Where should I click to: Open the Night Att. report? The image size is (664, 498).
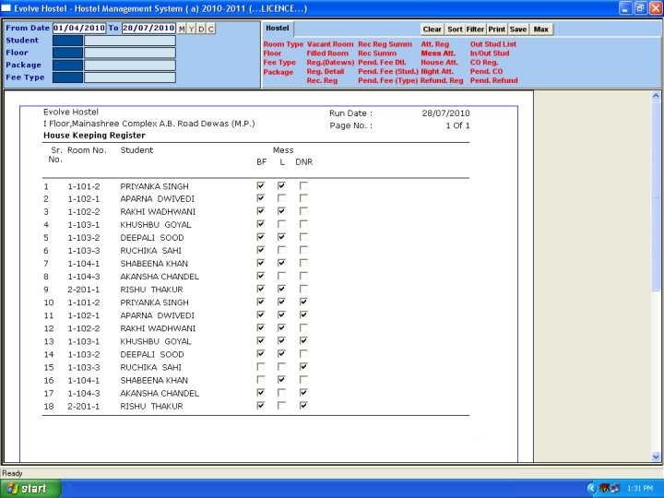[436, 72]
